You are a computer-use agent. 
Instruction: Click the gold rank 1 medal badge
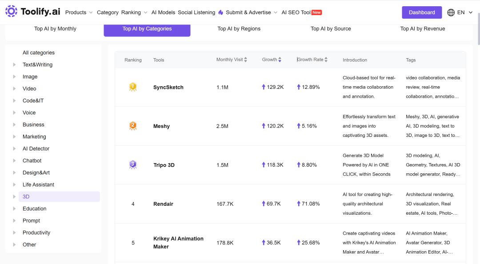tap(133, 87)
